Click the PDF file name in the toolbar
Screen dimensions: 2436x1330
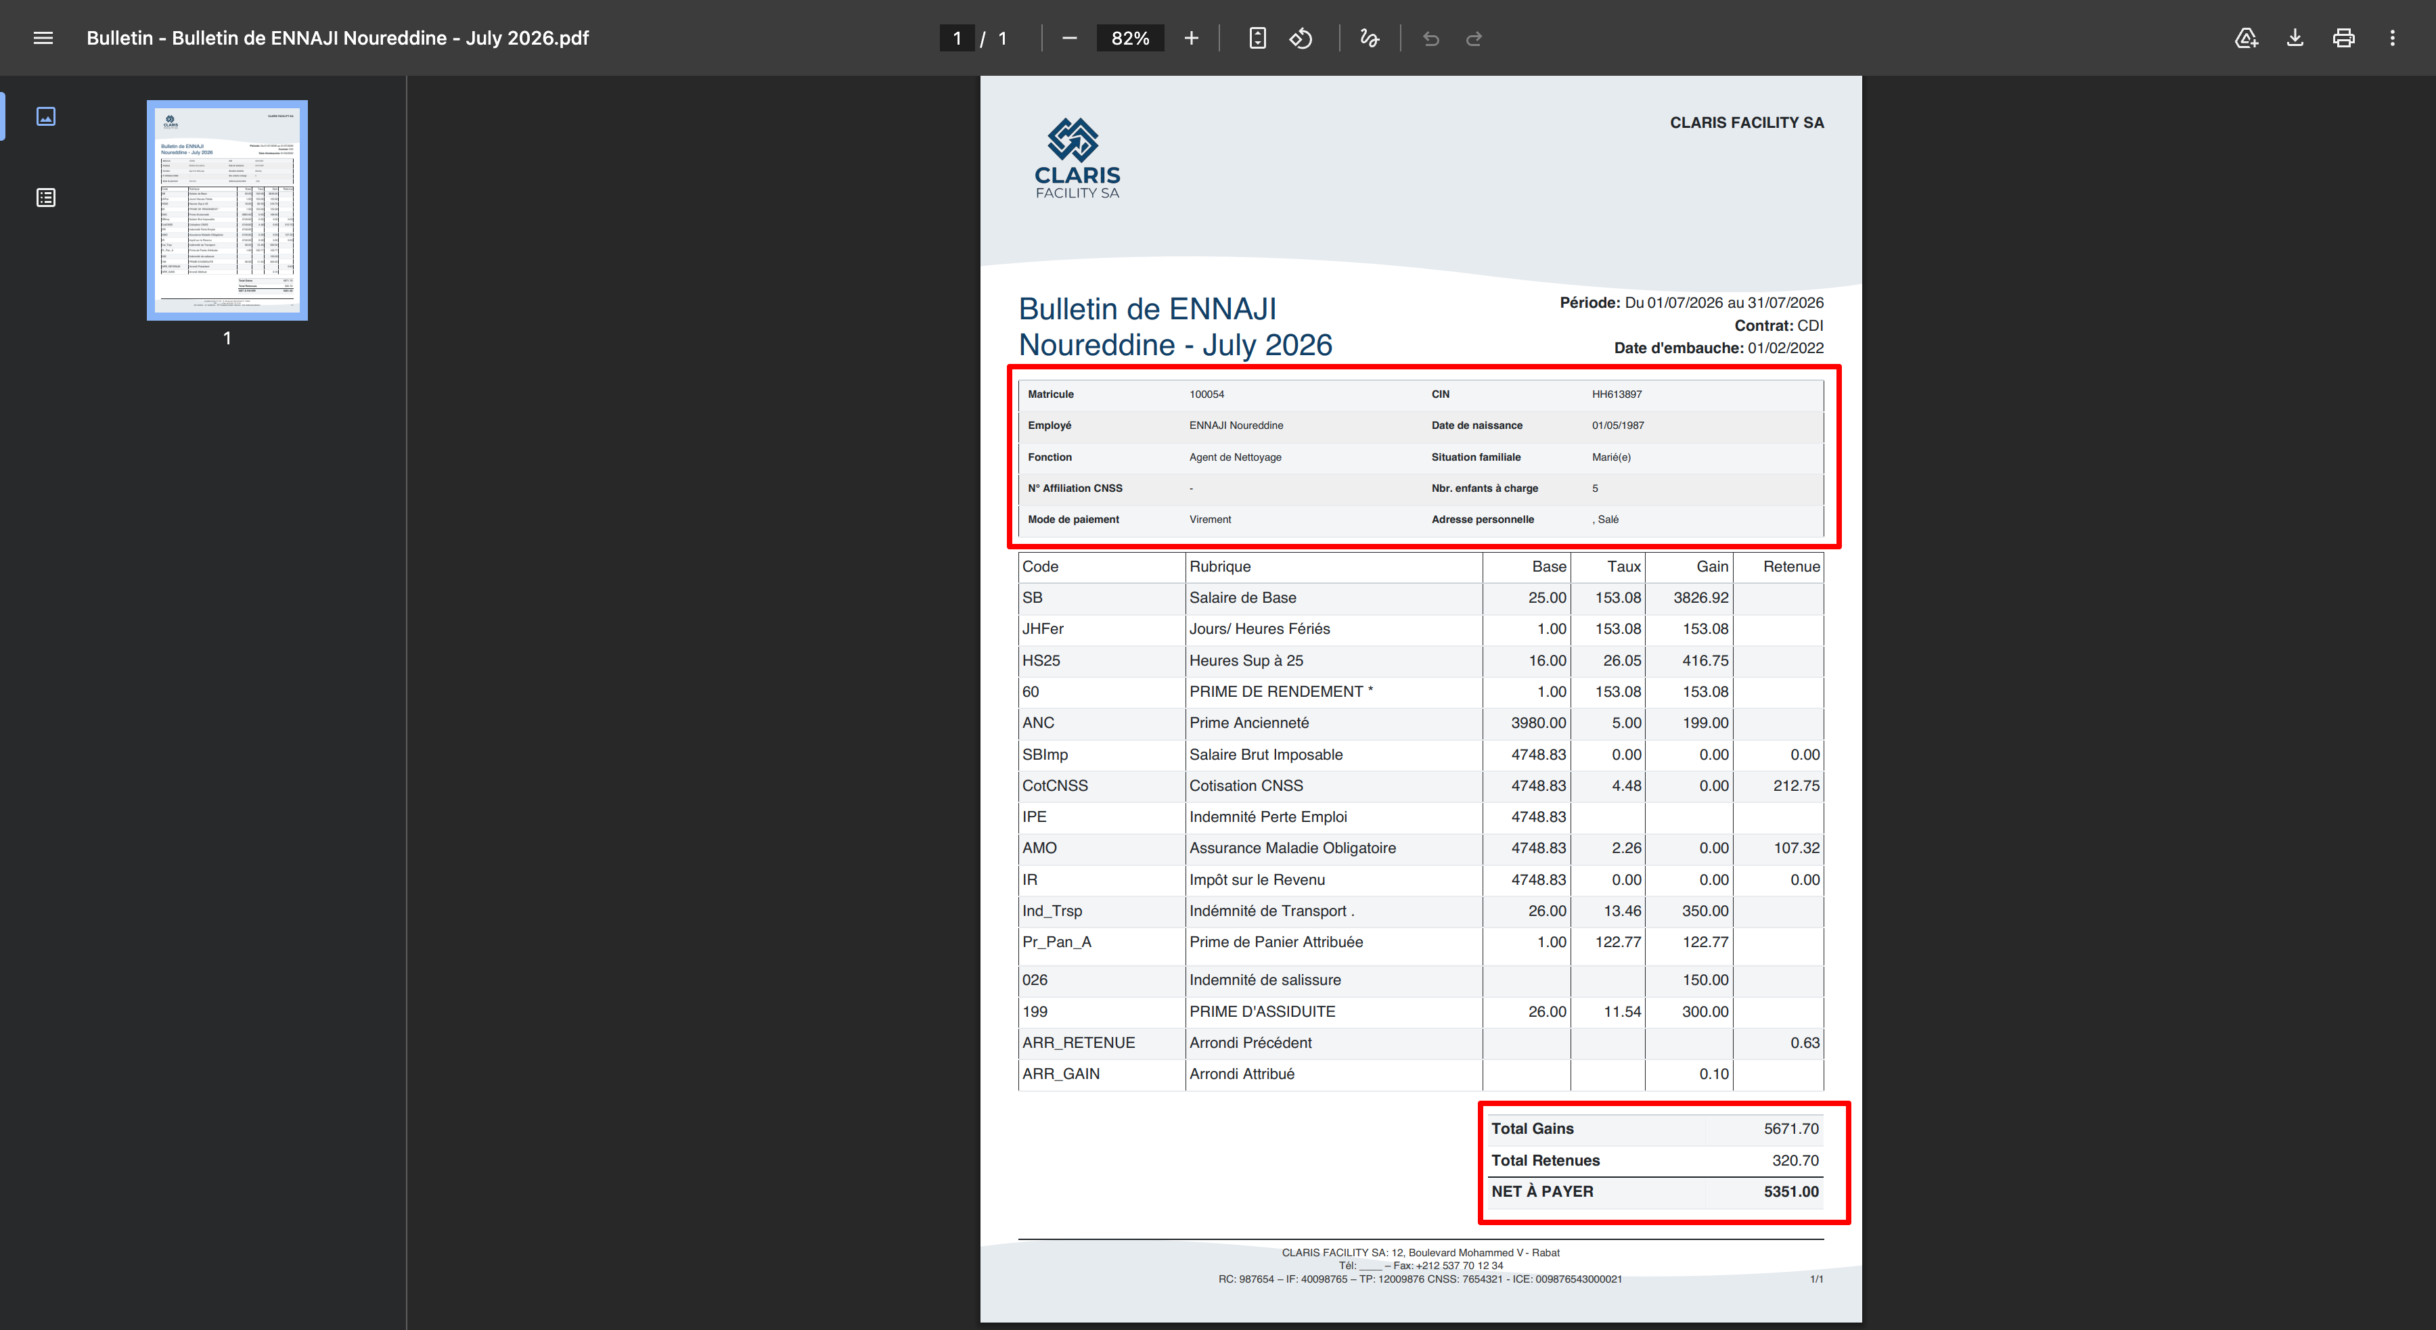(338, 38)
